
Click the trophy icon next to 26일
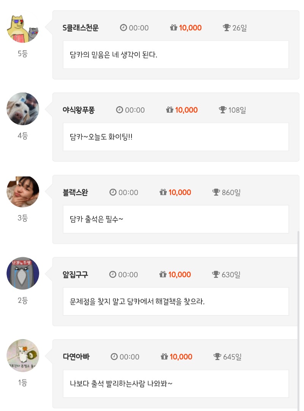coord(227,28)
